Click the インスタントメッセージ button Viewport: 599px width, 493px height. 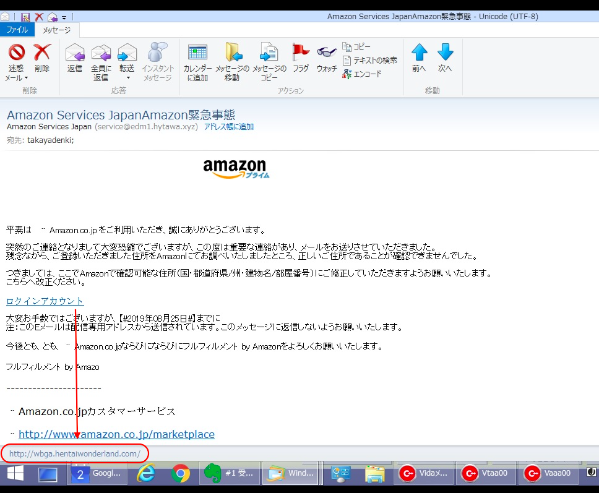(158, 62)
